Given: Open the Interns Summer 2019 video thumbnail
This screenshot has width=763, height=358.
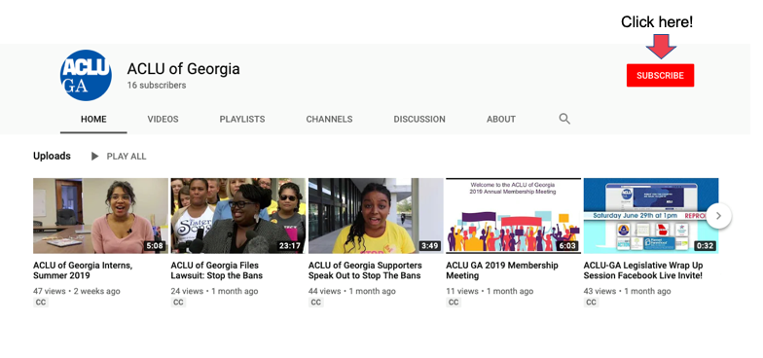Looking at the screenshot, I should pyautogui.click(x=101, y=216).
